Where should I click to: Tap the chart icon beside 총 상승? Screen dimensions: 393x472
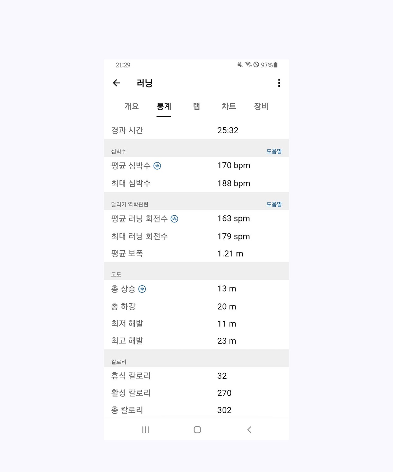(142, 289)
